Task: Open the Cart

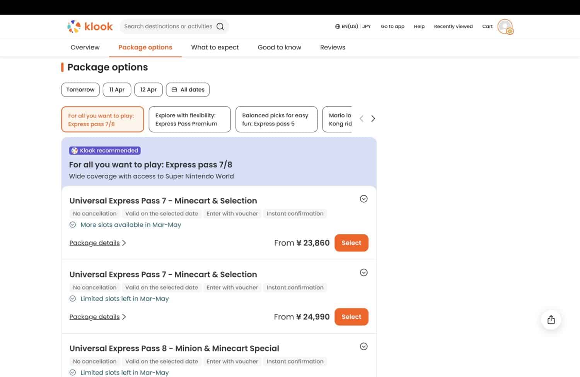Action: (487, 26)
